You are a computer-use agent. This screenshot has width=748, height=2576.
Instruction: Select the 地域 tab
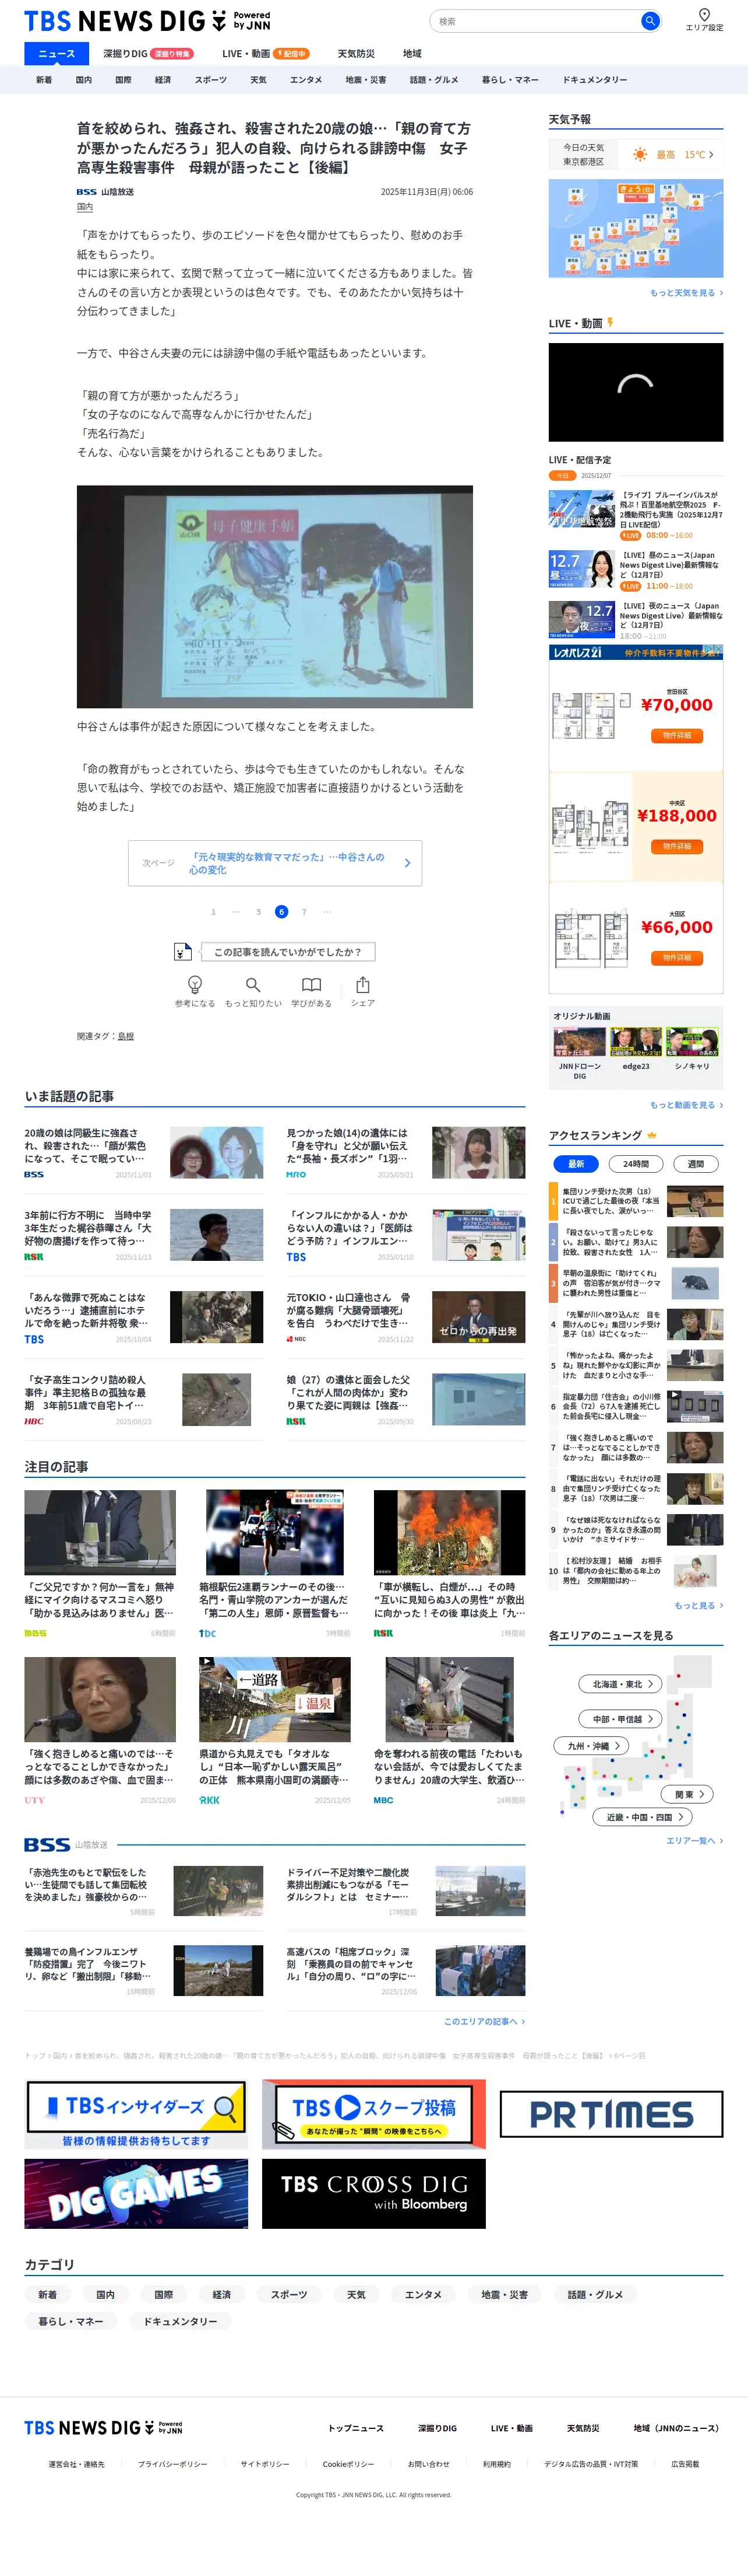(412, 54)
